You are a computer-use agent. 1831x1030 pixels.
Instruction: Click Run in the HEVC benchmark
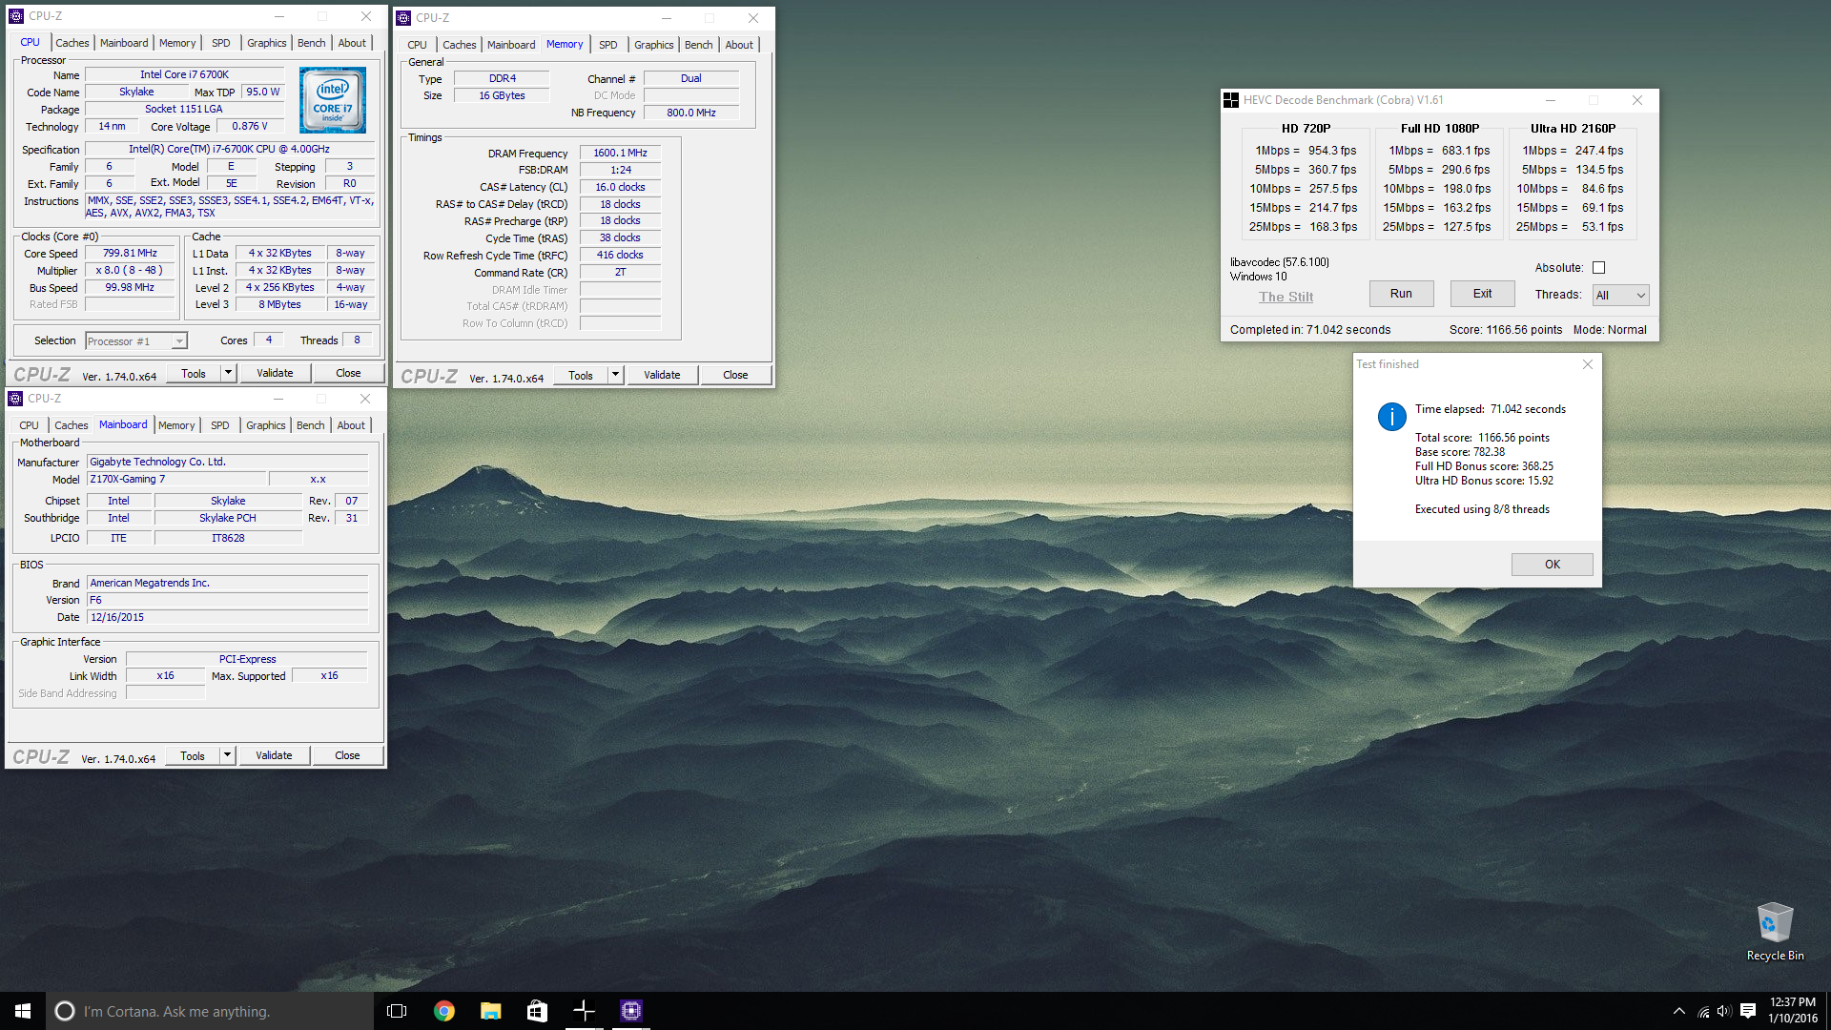1401,294
